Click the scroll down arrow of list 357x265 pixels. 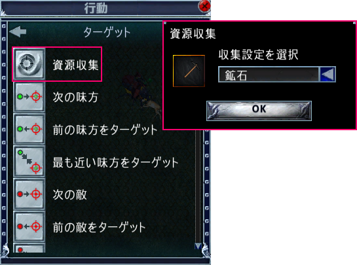click(198, 246)
